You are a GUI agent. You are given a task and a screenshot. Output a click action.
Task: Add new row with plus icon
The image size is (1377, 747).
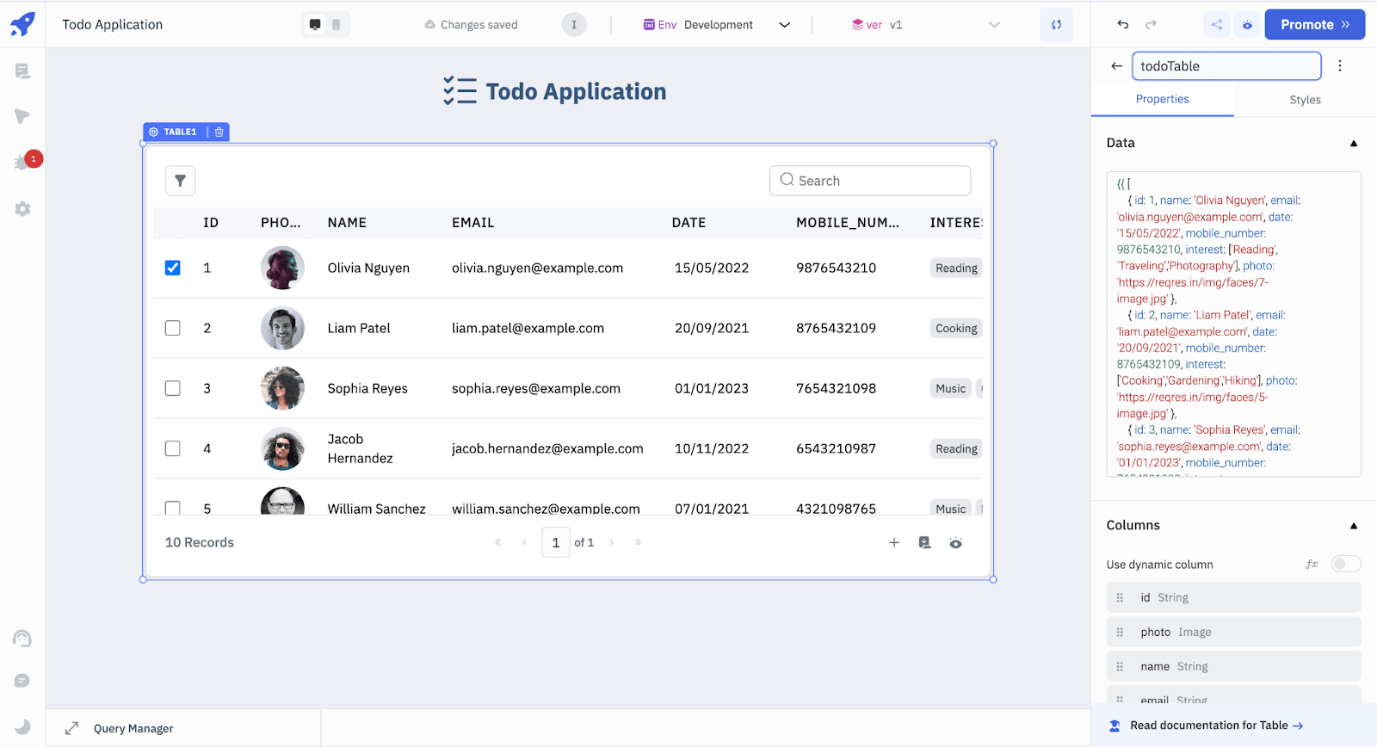coord(894,542)
